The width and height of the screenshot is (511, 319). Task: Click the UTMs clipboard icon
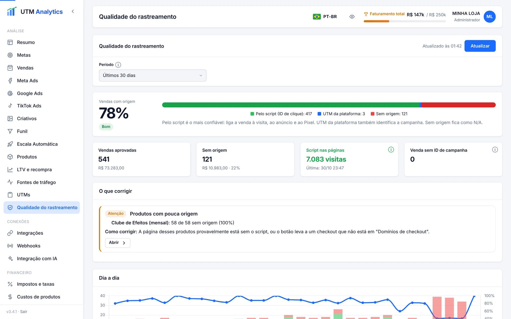[10, 195]
